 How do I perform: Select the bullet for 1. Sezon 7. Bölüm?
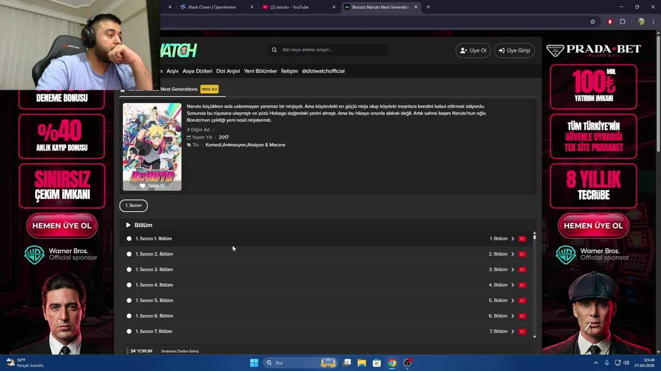tap(129, 331)
